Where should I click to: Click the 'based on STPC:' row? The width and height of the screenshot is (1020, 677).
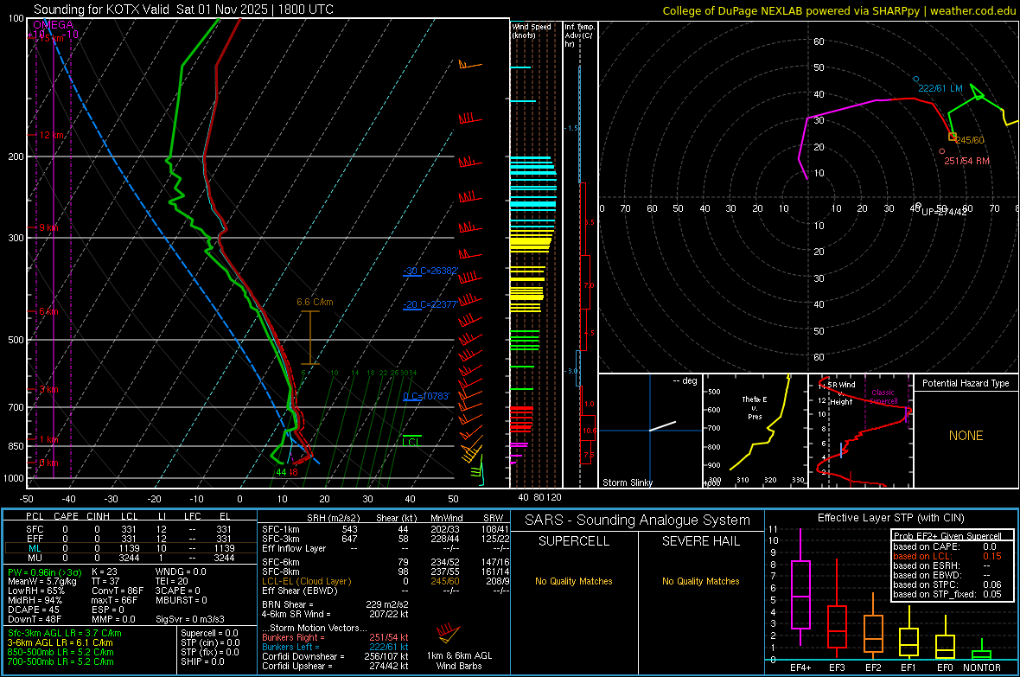coord(947,584)
